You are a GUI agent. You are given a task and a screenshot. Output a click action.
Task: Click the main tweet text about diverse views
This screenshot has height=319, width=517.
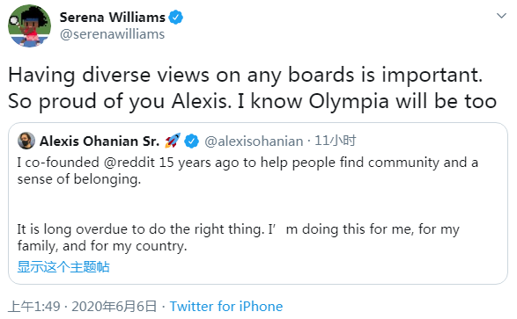click(x=252, y=88)
